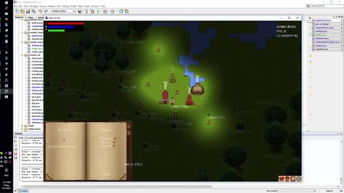Click the Clean and Build icon
Screen dimensions: 344x193
pos(92,11)
